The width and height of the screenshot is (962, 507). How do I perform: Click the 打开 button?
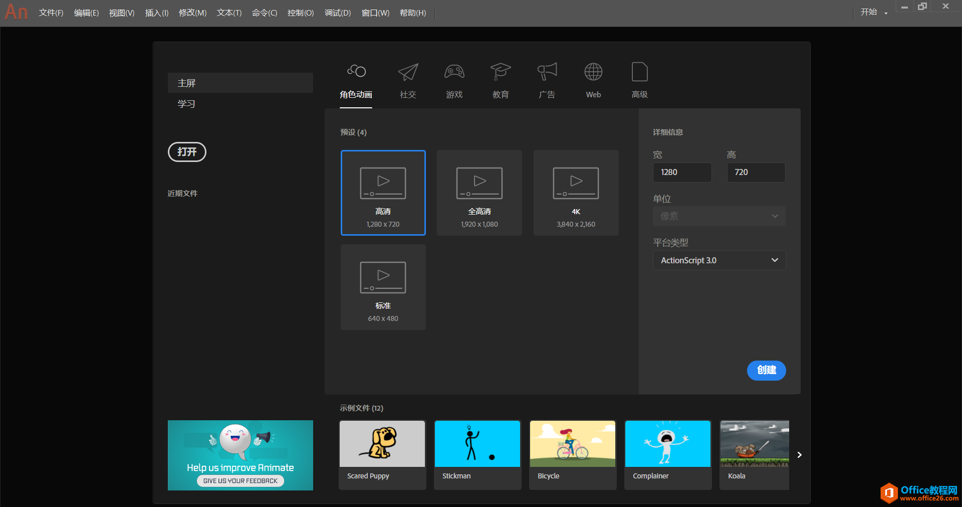[x=187, y=152]
